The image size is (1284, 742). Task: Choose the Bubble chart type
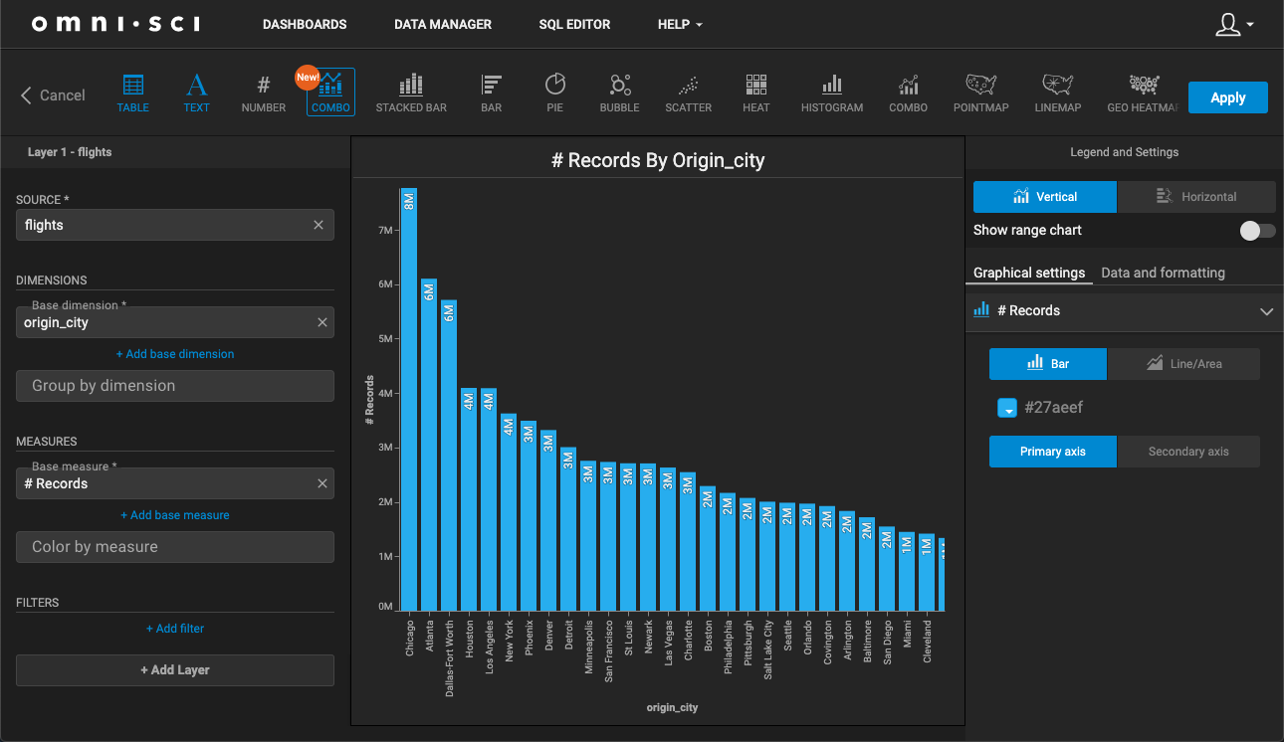pyautogui.click(x=620, y=93)
